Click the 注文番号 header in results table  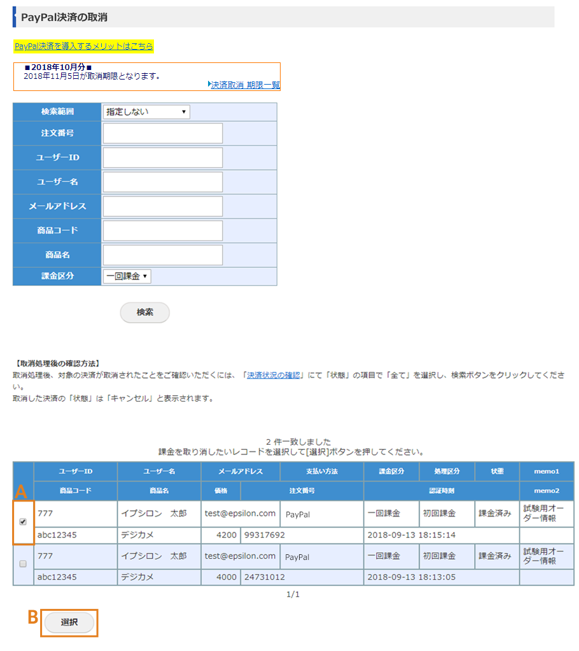point(302,491)
